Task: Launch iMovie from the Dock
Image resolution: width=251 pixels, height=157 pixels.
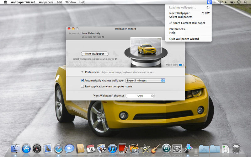Action: (145, 149)
